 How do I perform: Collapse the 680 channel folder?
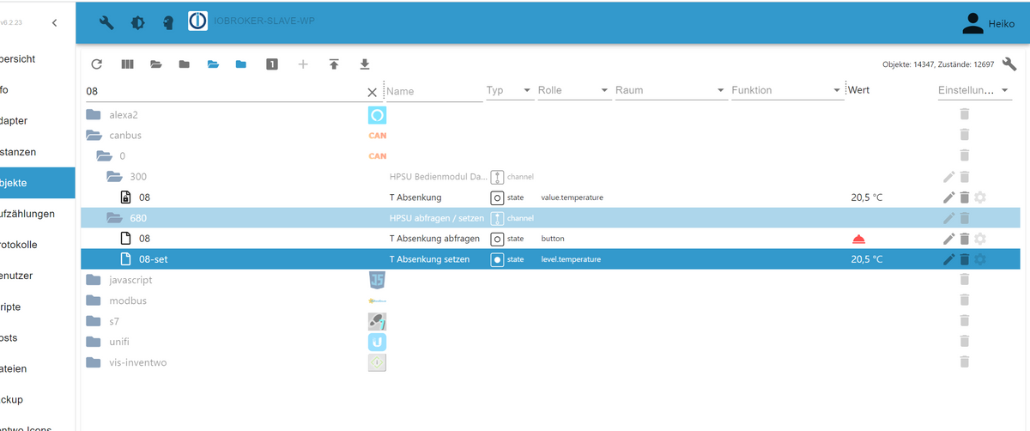click(114, 218)
